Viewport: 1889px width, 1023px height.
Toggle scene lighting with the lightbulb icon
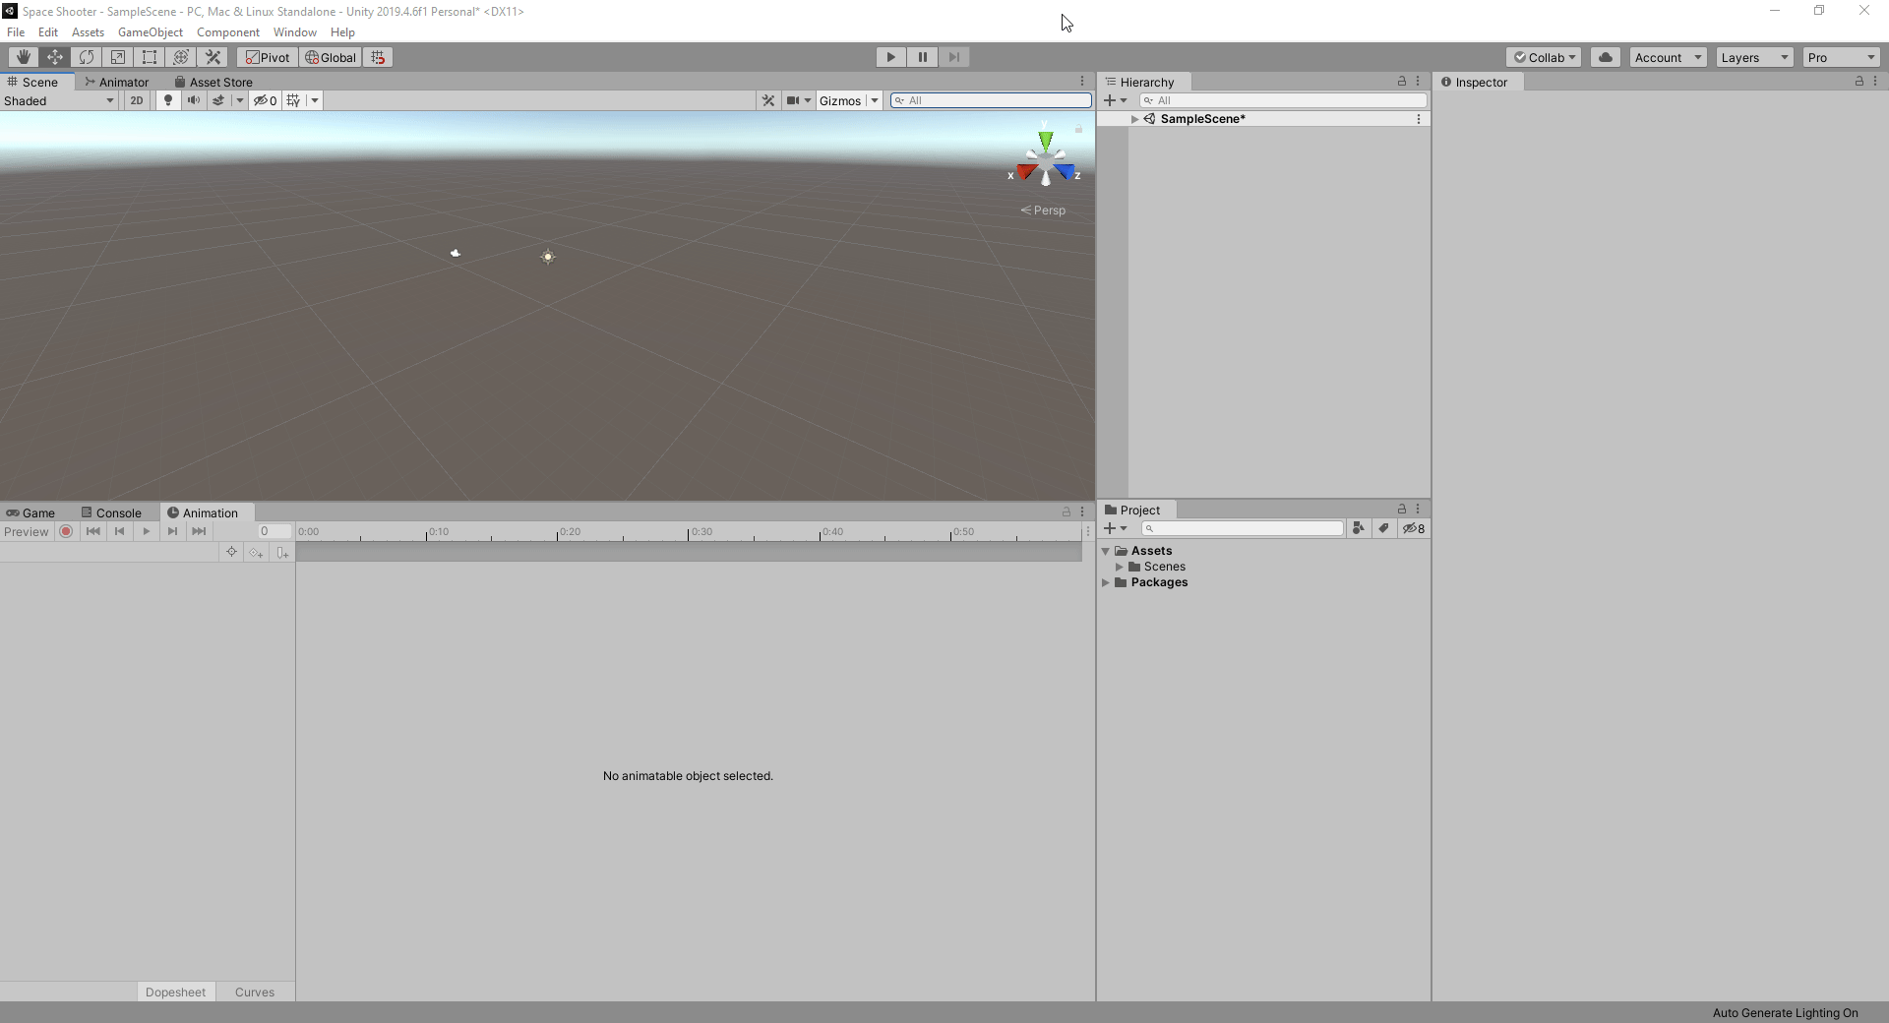[x=168, y=100]
